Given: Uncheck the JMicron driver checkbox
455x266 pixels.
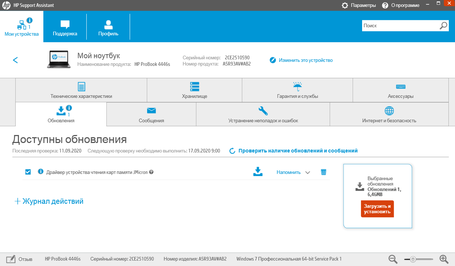Looking at the screenshot, I should pos(28,172).
